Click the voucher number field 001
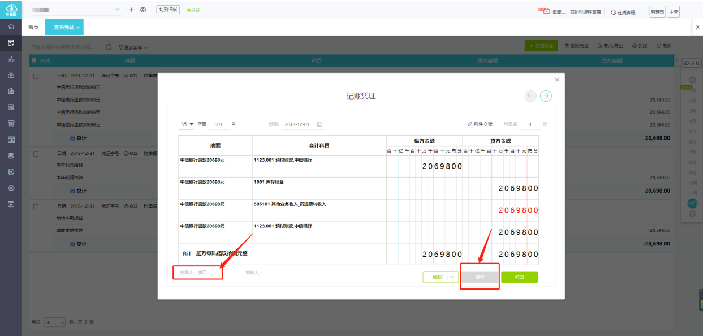Image resolution: width=704 pixels, height=336 pixels. pyautogui.click(x=218, y=124)
